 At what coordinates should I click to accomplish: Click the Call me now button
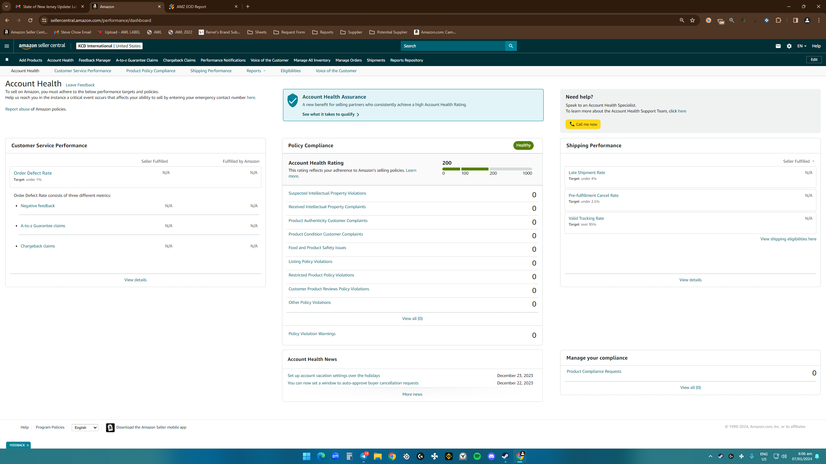pos(583,124)
